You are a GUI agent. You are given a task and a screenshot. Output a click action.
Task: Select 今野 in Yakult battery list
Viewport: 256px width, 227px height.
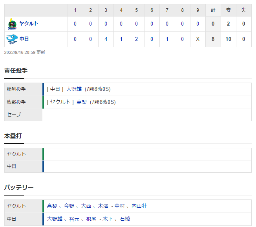[69, 206]
